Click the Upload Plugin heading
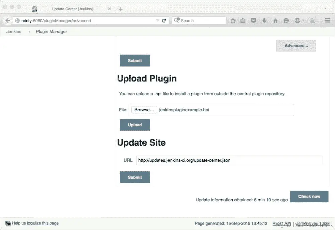This screenshot has width=335, height=230. click(x=147, y=79)
